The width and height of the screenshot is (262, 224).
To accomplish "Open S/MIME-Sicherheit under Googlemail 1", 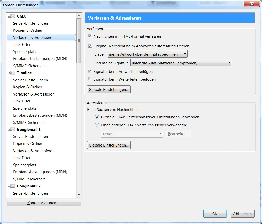I will (x=29, y=179).
